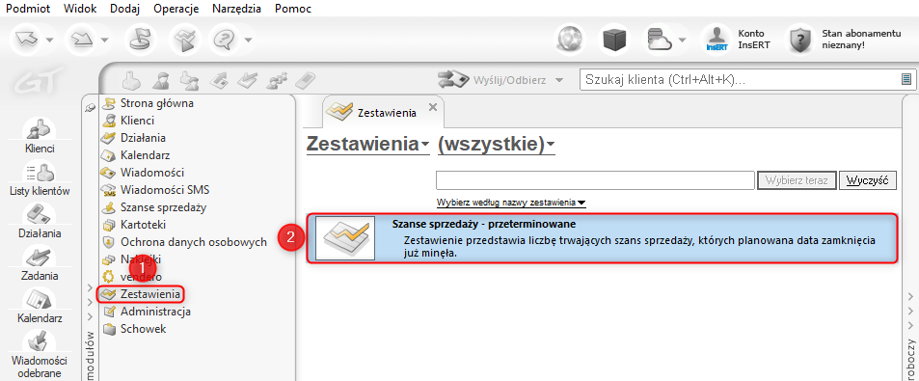
Task: Click the report name filter text field
Action: tap(595, 180)
